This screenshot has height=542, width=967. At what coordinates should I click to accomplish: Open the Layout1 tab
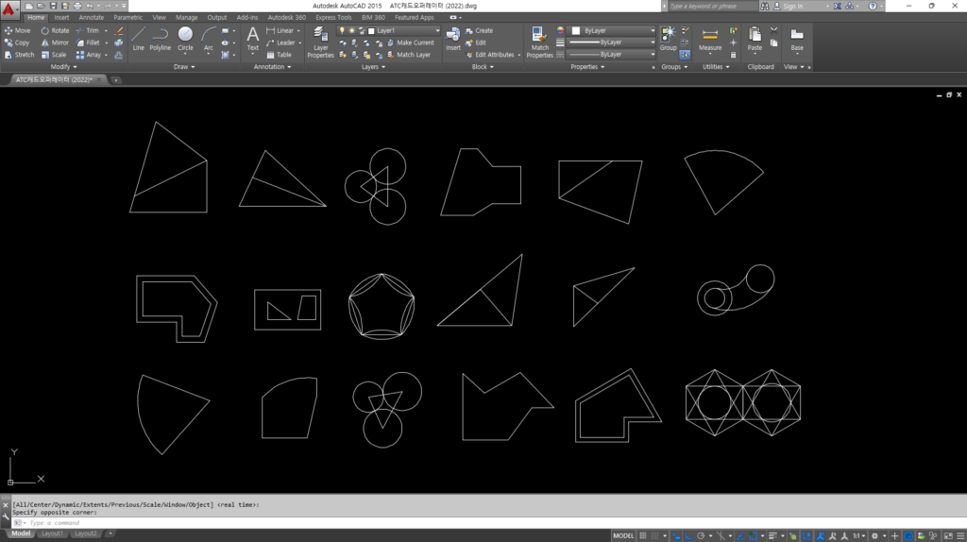point(52,534)
